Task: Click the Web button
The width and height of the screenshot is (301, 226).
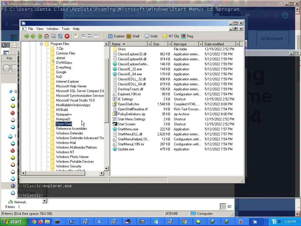Action: click(x=151, y=36)
